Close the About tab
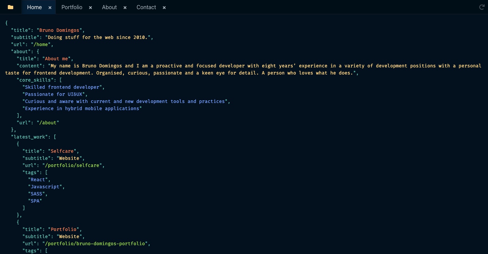 125,7
